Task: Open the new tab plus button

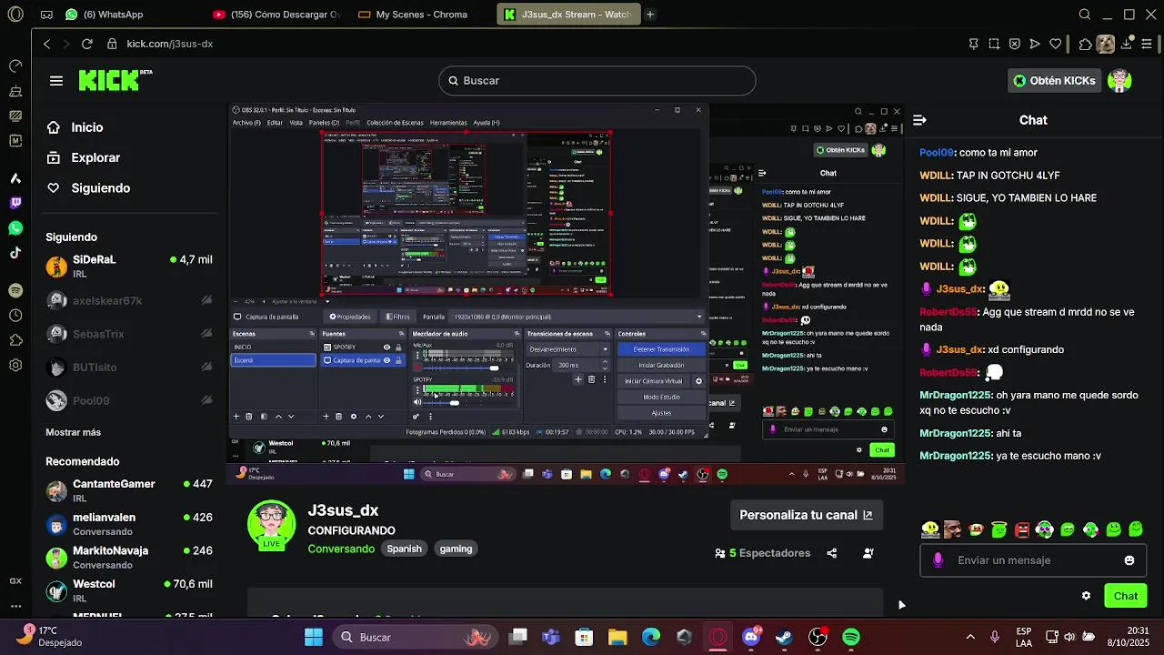Action: (650, 15)
